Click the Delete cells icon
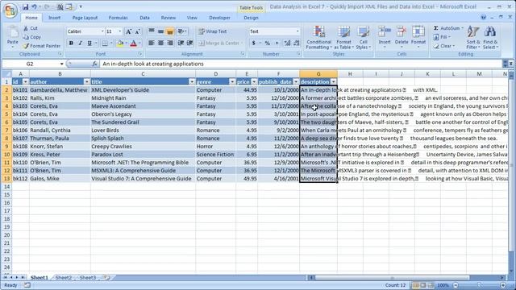Viewport: 516px width, 290px height. (x=402, y=32)
